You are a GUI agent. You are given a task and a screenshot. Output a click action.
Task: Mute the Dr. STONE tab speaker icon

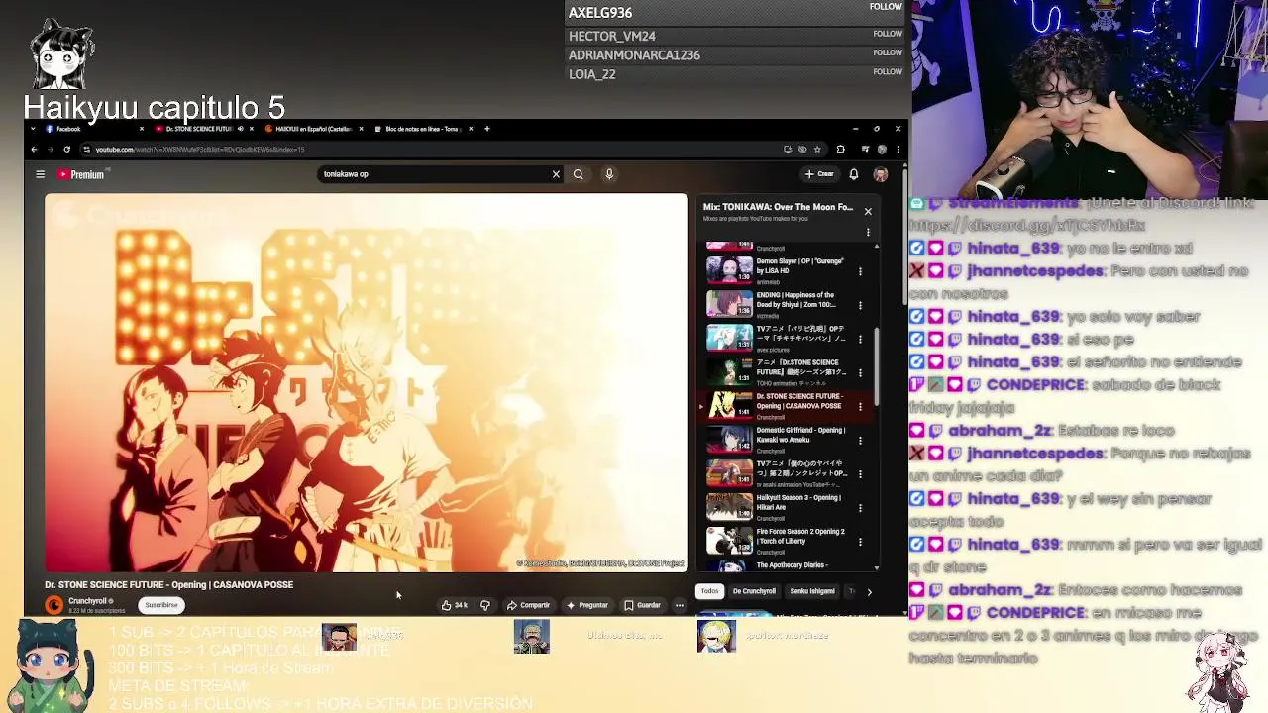[241, 129]
